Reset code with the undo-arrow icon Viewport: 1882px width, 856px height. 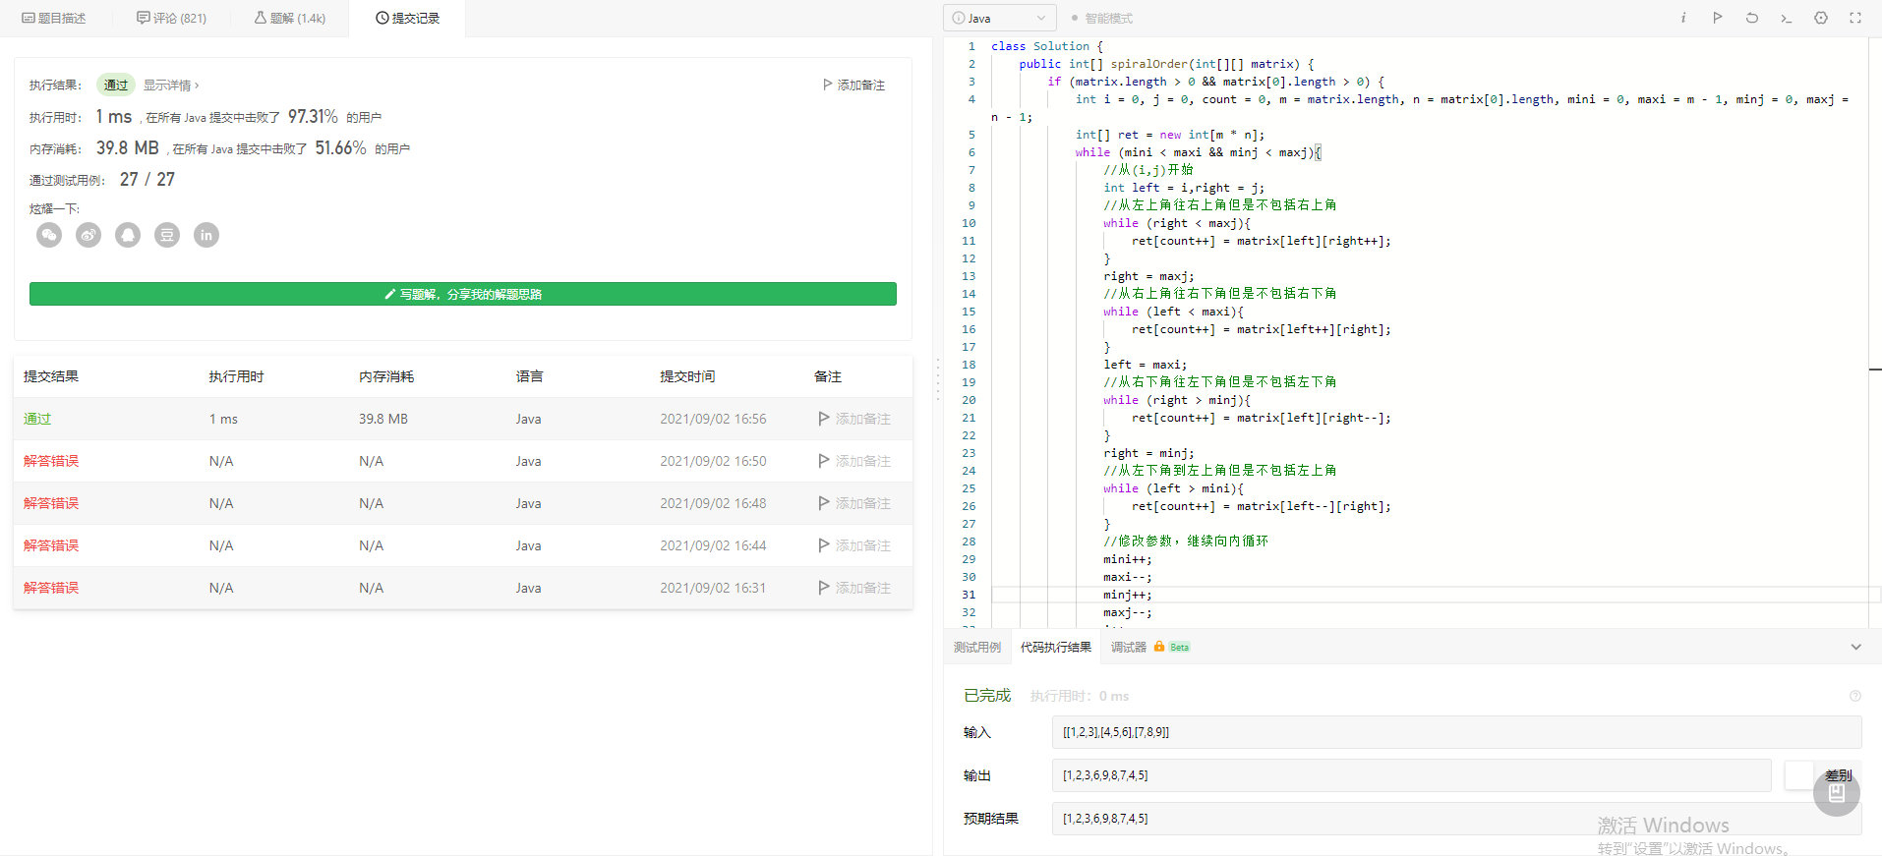point(1752,18)
